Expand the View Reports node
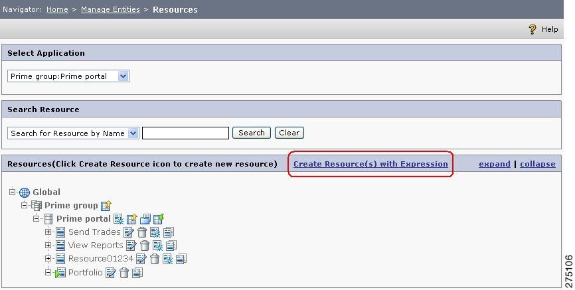This screenshot has height=290, width=575. (x=48, y=246)
